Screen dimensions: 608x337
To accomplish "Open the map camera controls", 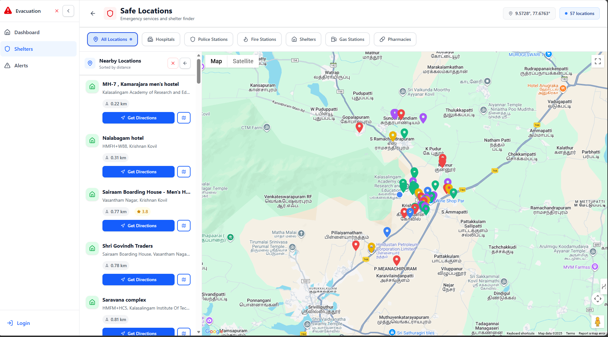I will [x=598, y=299].
